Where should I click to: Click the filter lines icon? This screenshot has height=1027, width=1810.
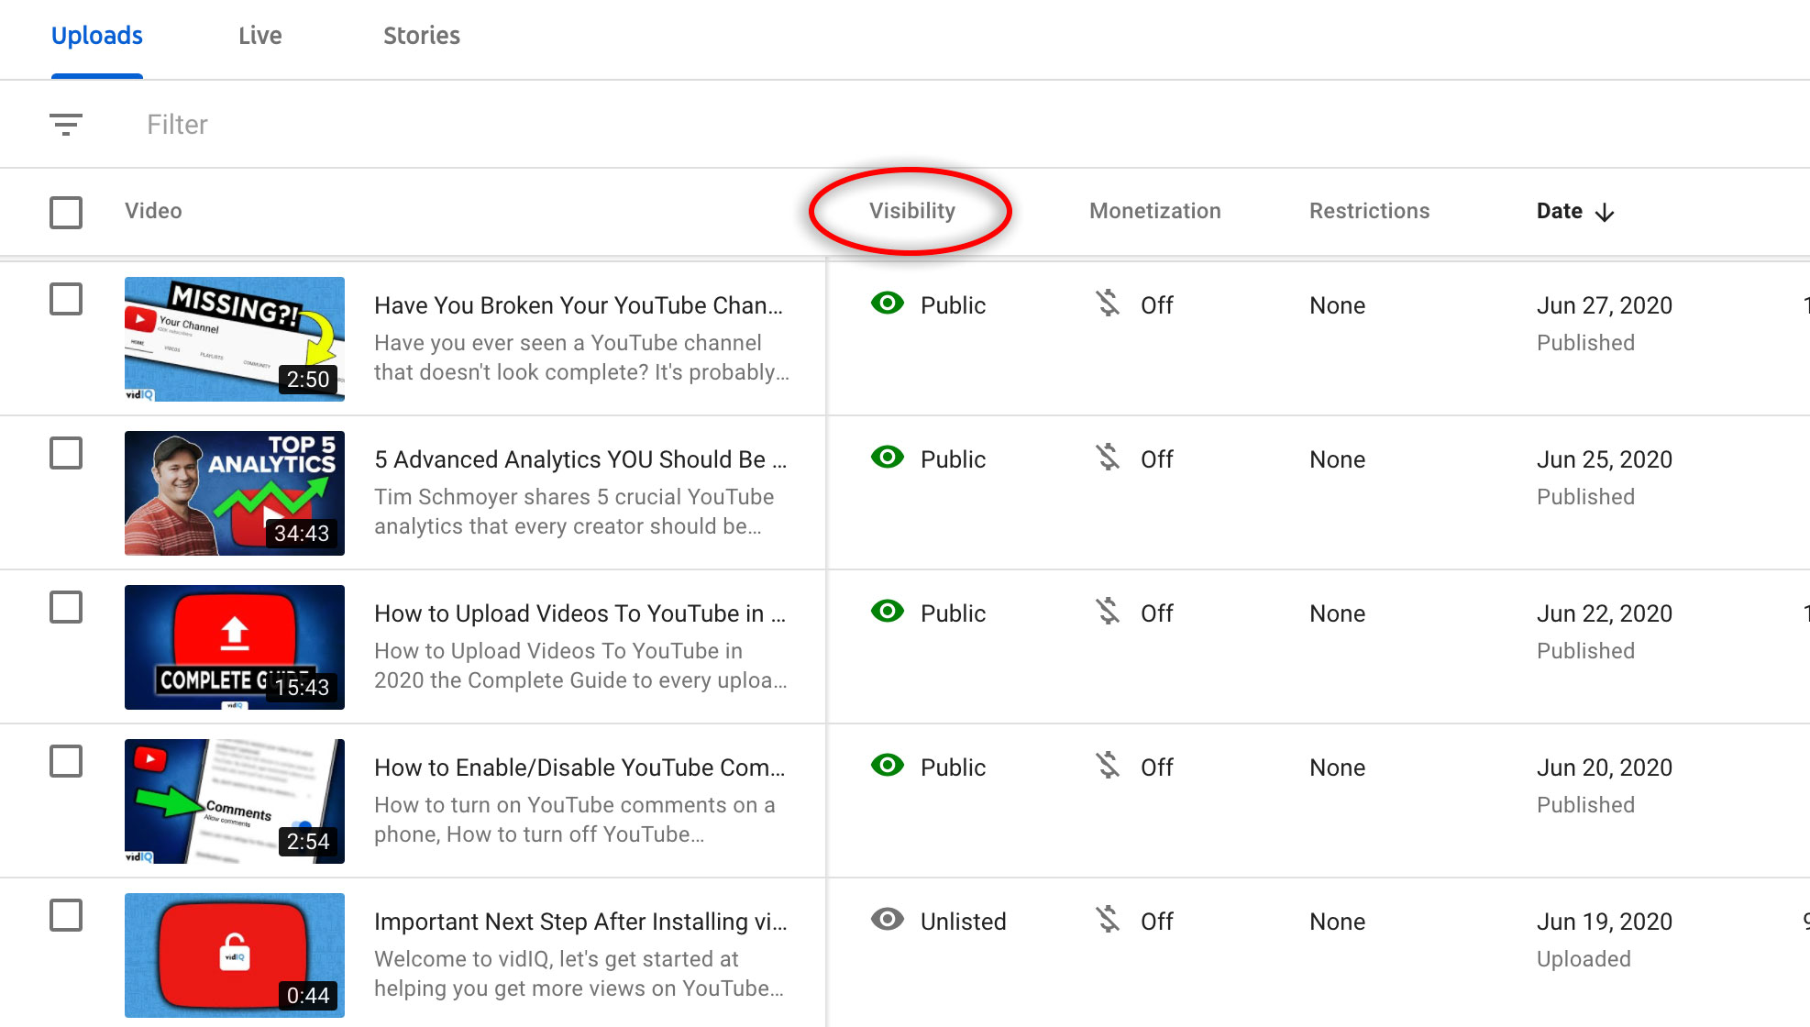[x=66, y=124]
